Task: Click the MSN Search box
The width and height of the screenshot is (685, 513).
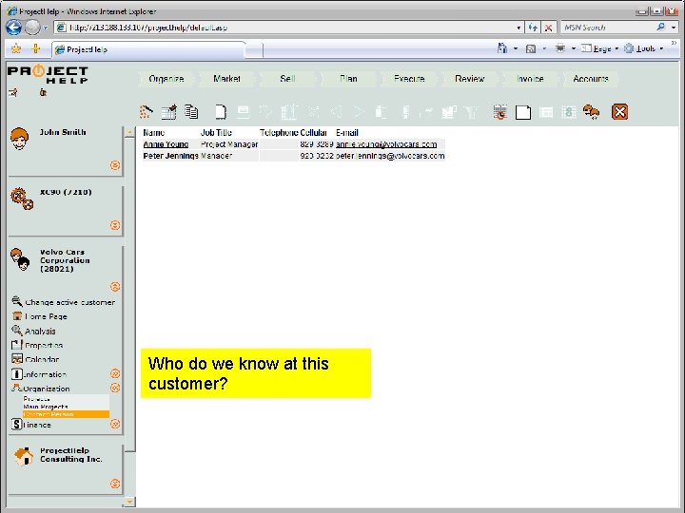Action: (607, 28)
